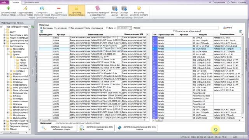This screenshot has height=140, width=249.
Task: Click the green plus add new description icon
Action: pyautogui.click(x=9, y=8)
